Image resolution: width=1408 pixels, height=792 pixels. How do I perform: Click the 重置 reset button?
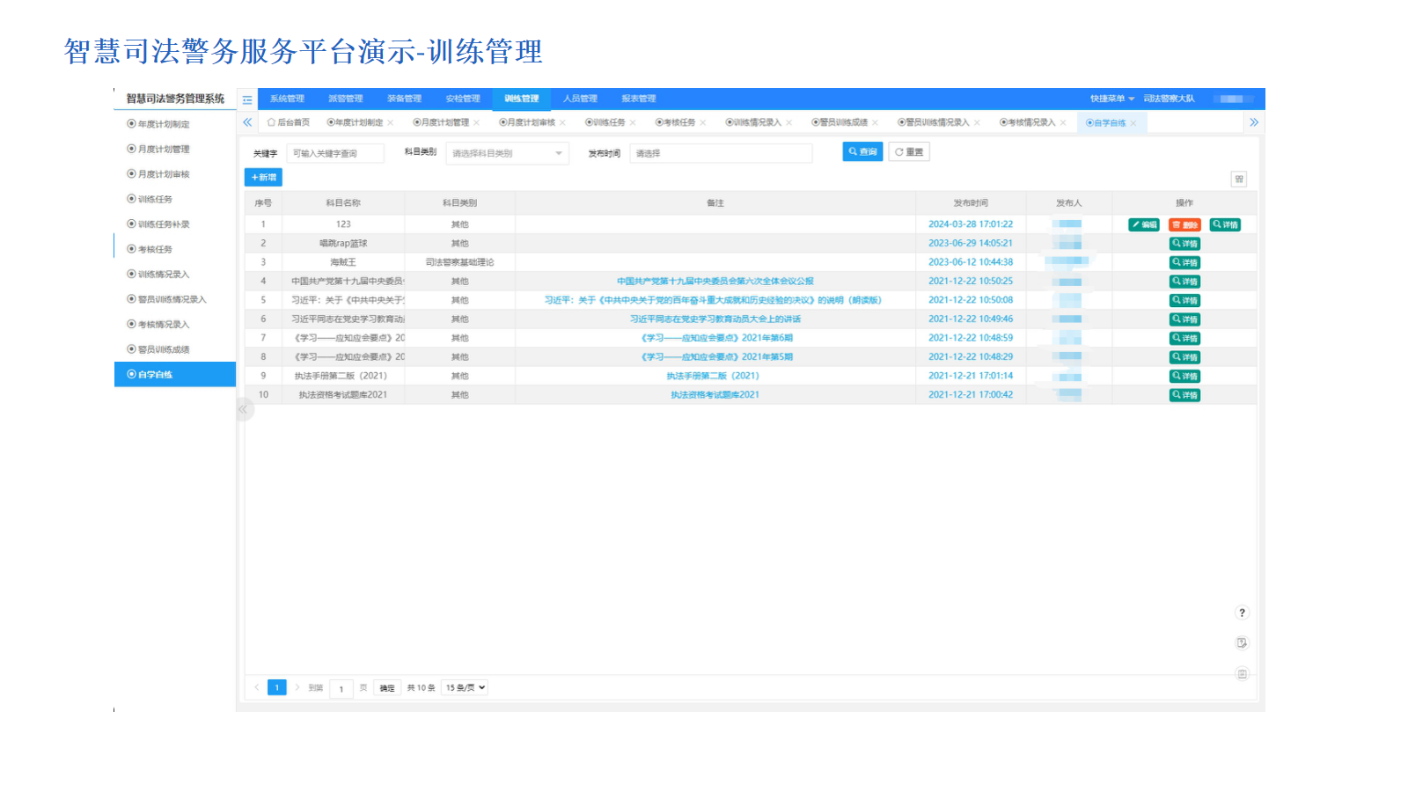(x=909, y=152)
